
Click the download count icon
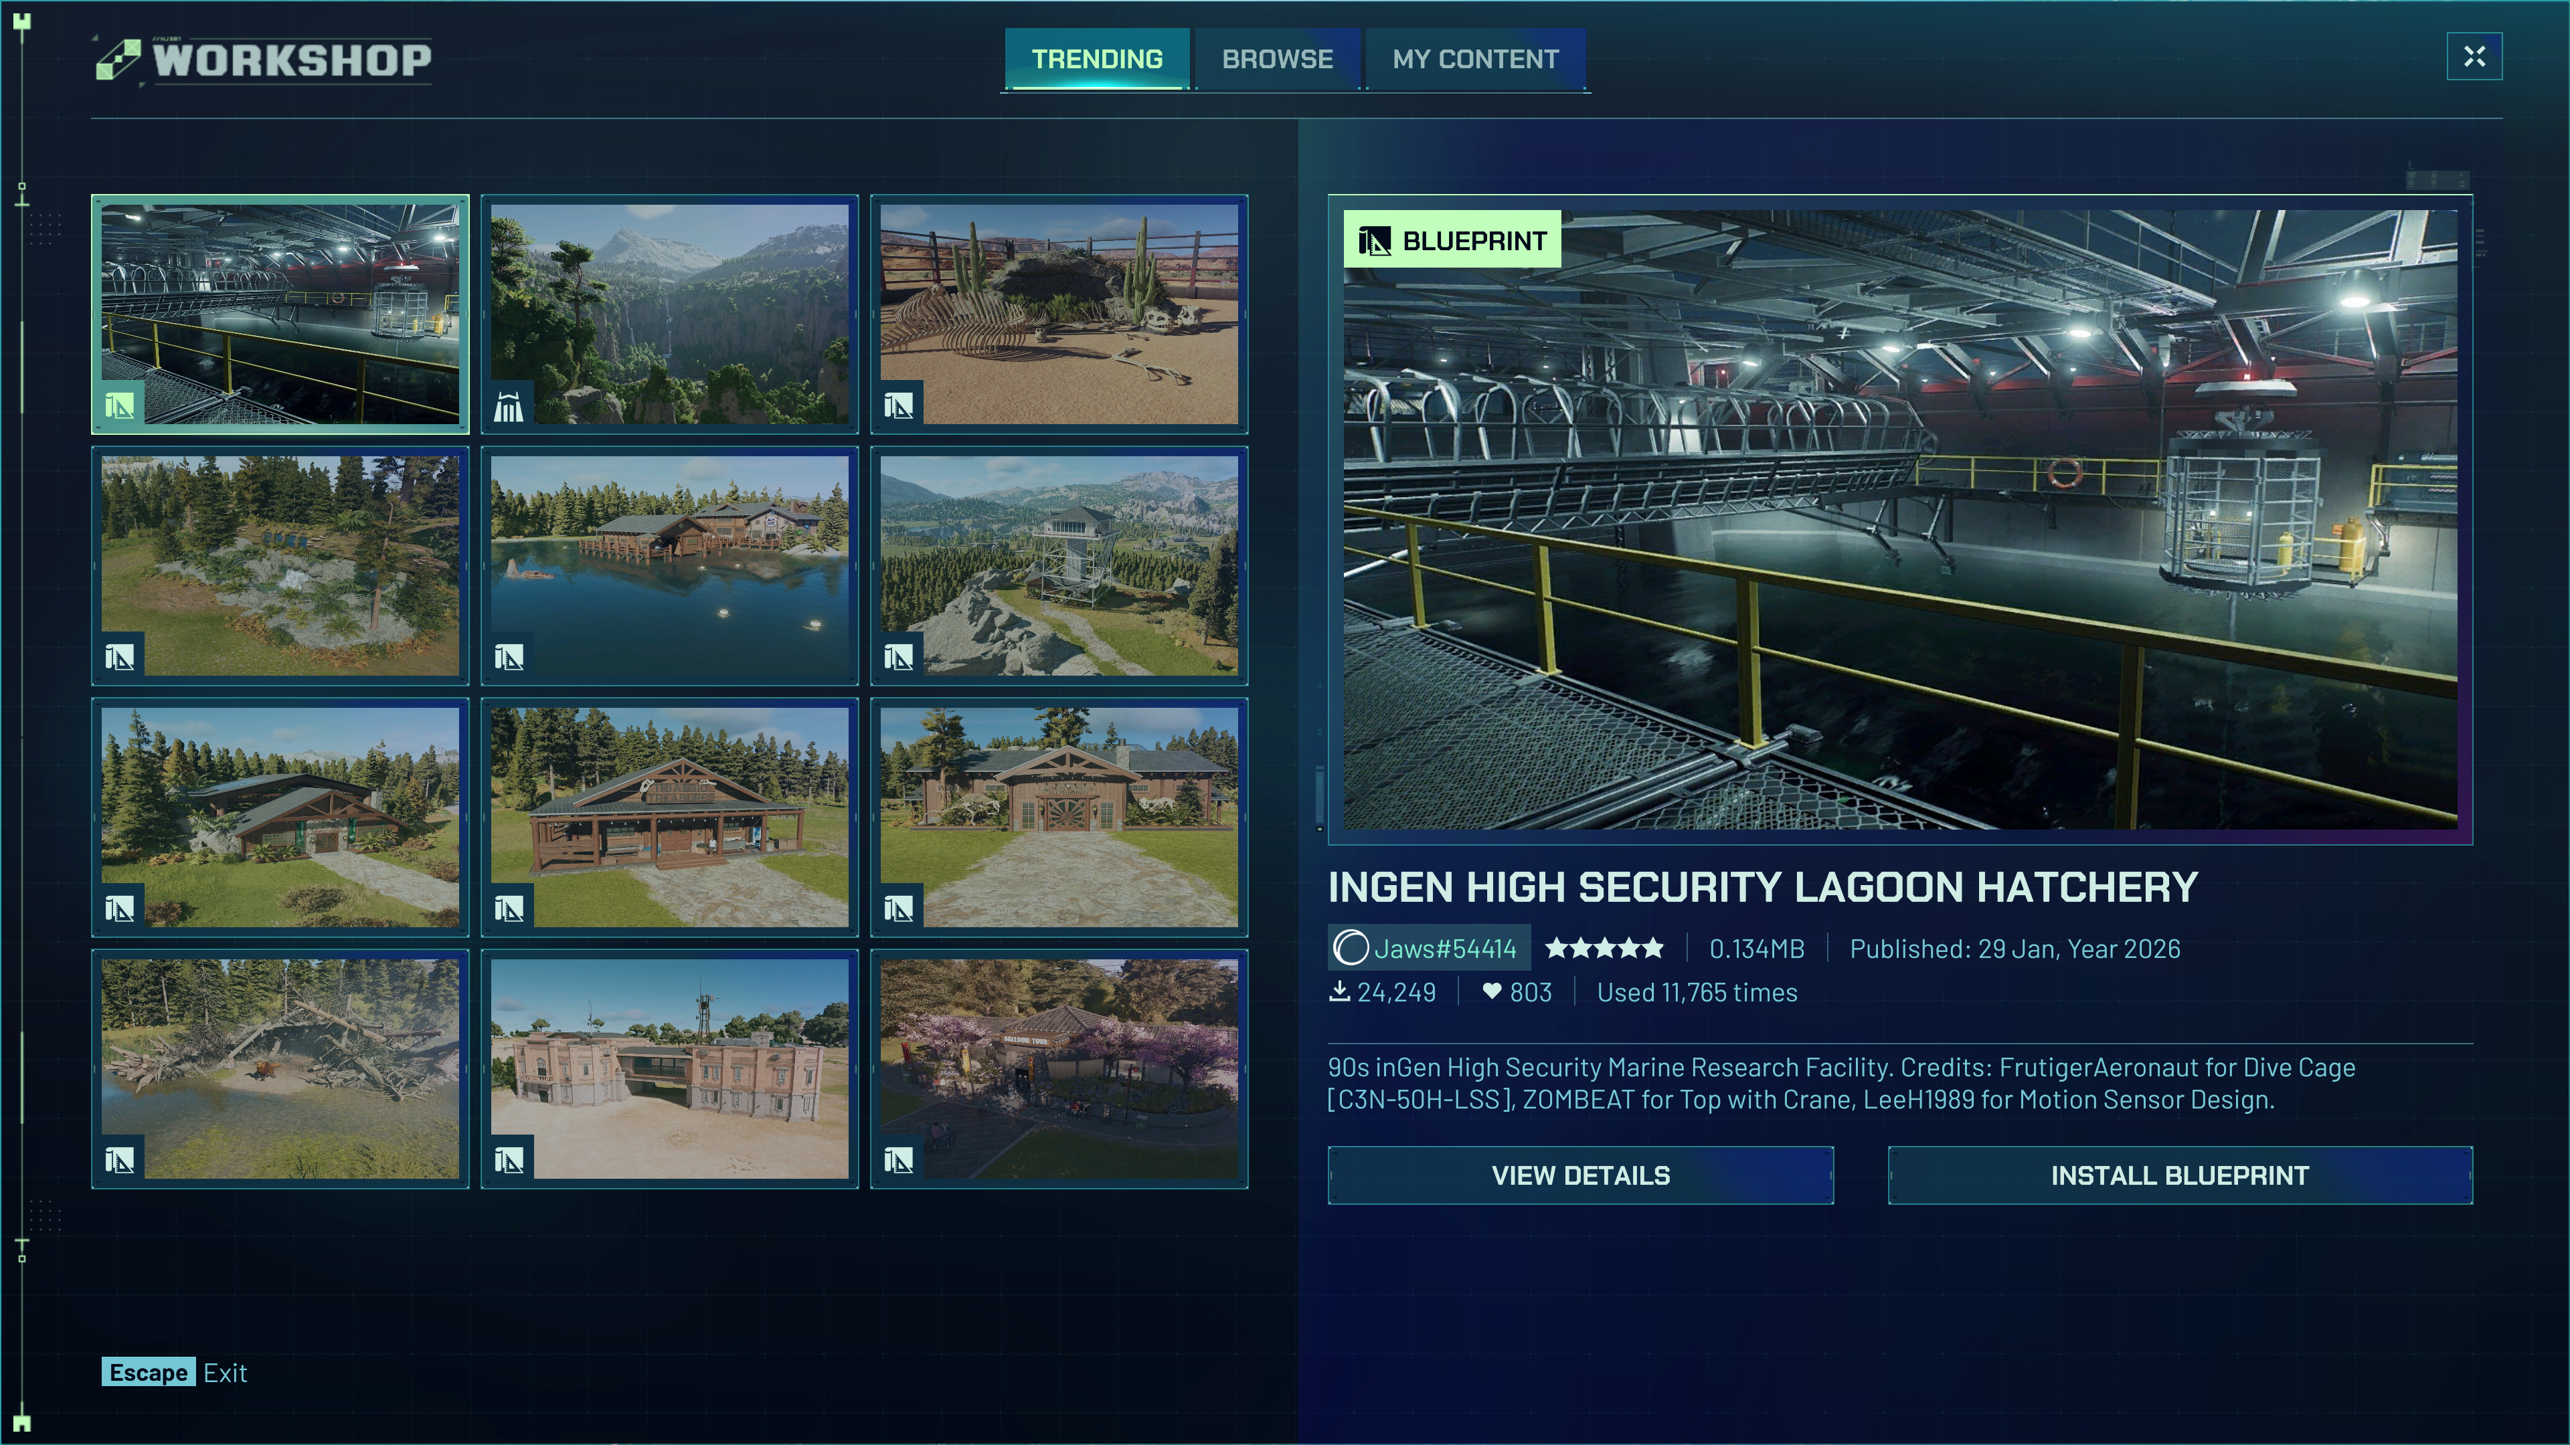[1339, 991]
